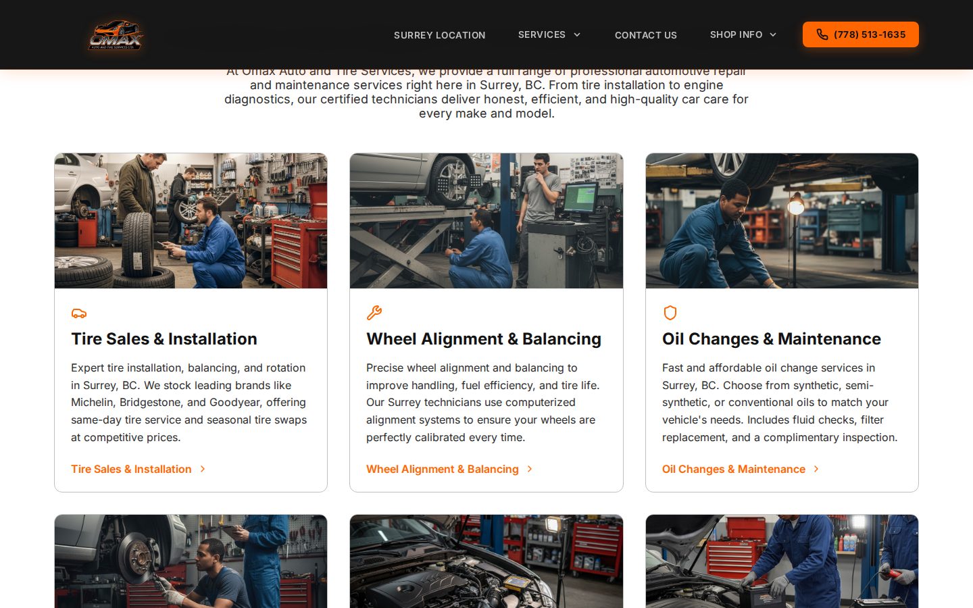Click the engine bay diagnostics photo
This screenshot has height=608, width=973.
click(487, 561)
